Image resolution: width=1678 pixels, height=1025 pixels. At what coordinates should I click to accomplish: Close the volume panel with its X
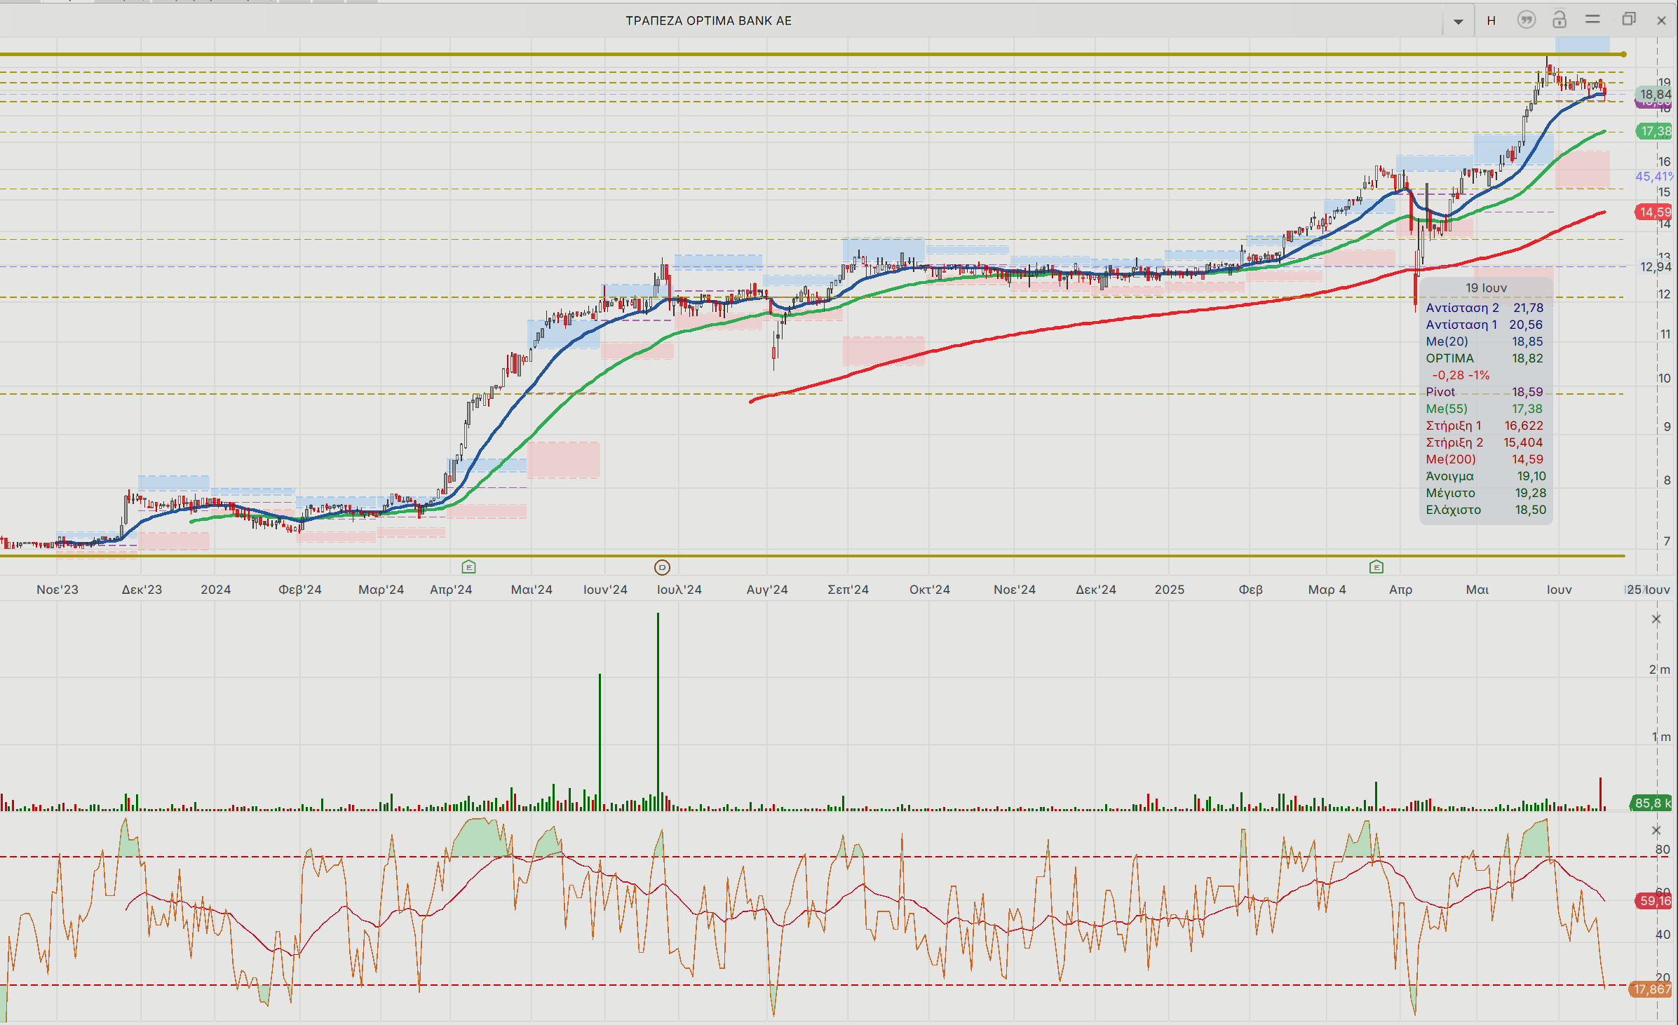point(1656,619)
